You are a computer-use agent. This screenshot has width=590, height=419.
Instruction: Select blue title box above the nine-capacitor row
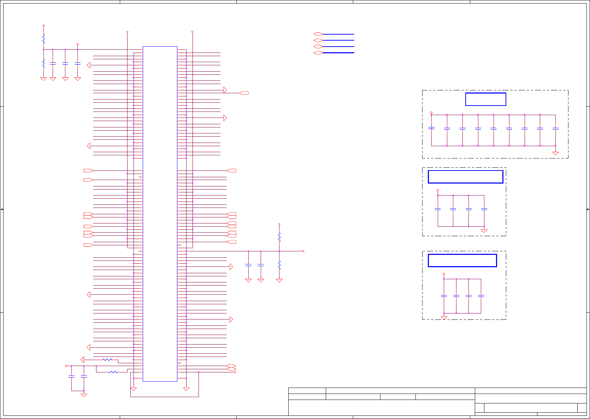pyautogui.click(x=485, y=99)
